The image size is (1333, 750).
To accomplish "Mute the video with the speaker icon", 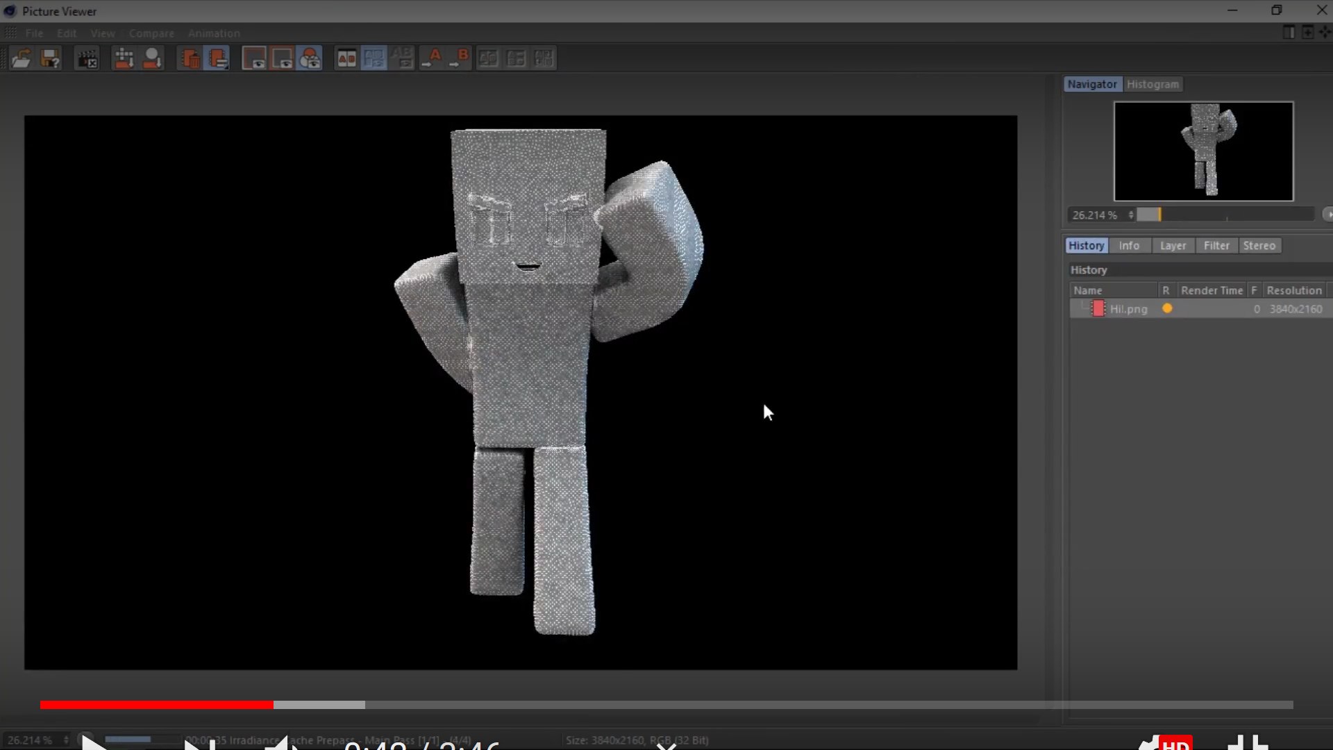I will point(281,744).
